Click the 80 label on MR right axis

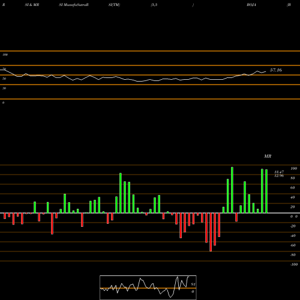[293, 178]
